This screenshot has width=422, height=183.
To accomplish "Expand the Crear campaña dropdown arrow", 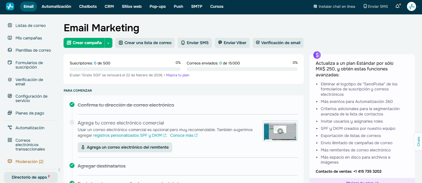I will point(107,43).
